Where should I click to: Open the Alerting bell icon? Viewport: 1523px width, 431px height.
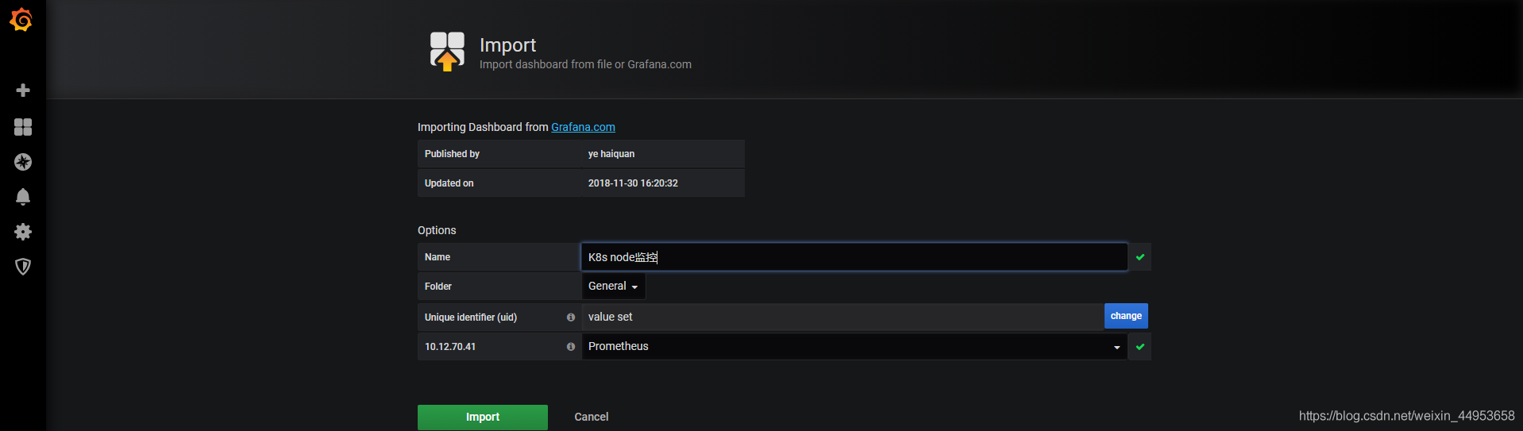point(23,197)
